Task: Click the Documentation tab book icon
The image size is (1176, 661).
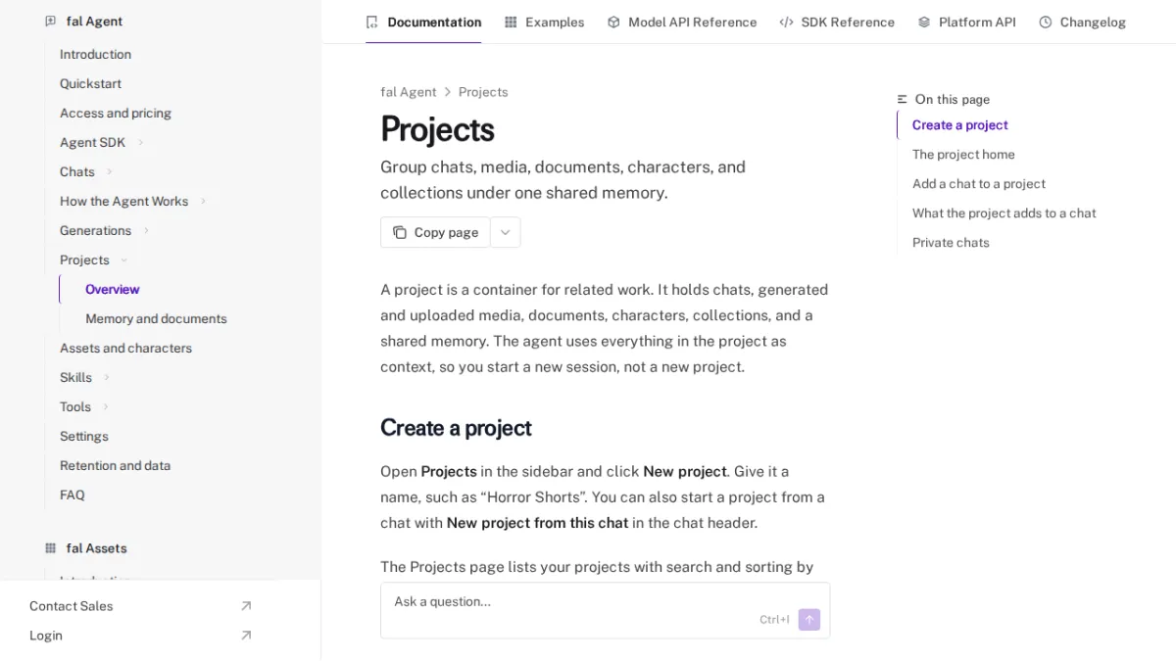Action: tap(371, 22)
